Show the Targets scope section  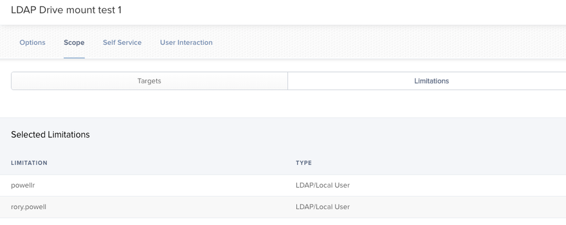tap(150, 81)
